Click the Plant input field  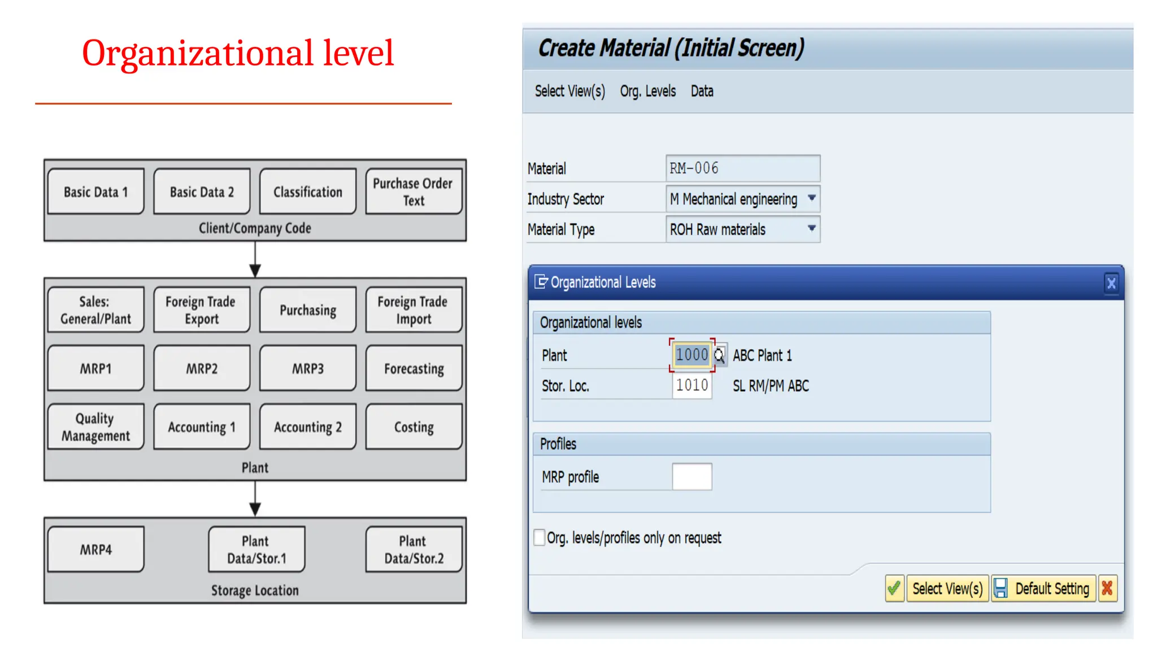coord(691,355)
